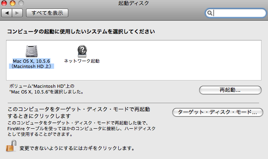Click the yellow minimize window button
Image resolution: width=268 pixels, height=159 pixels.
(13, 3)
